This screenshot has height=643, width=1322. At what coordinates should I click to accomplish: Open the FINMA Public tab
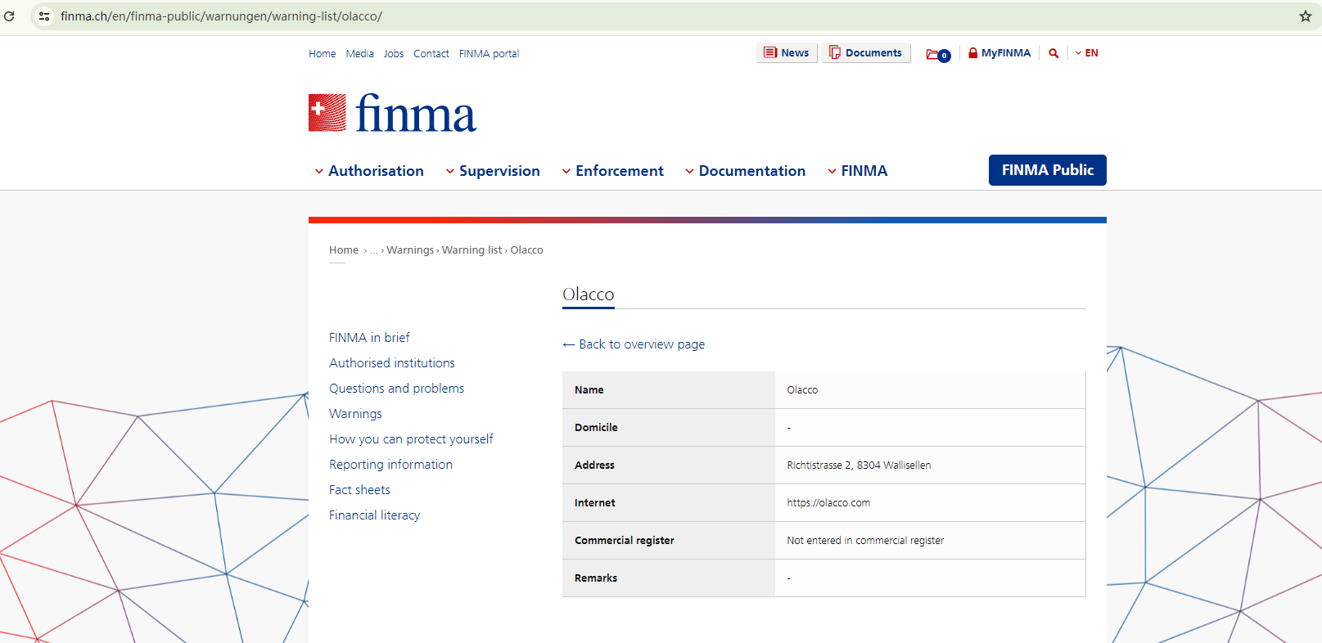pyautogui.click(x=1047, y=170)
